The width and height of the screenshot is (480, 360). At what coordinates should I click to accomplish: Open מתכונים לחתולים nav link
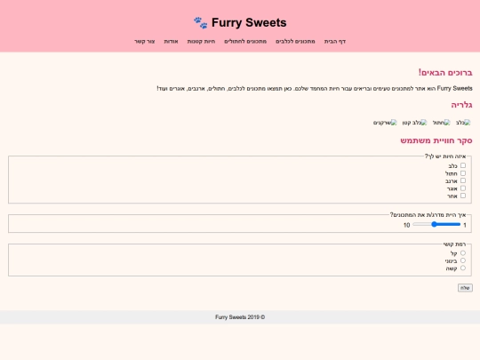coord(245,41)
